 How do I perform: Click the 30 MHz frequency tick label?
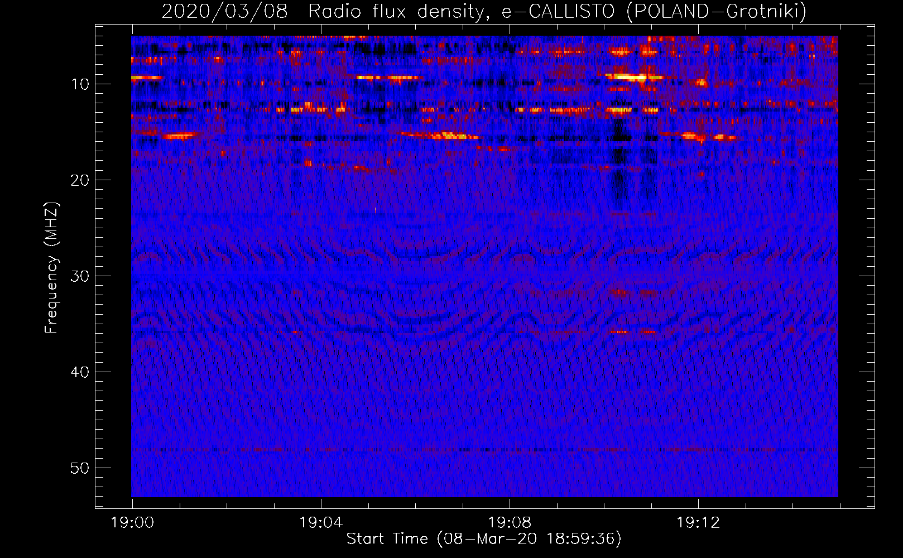(80, 276)
